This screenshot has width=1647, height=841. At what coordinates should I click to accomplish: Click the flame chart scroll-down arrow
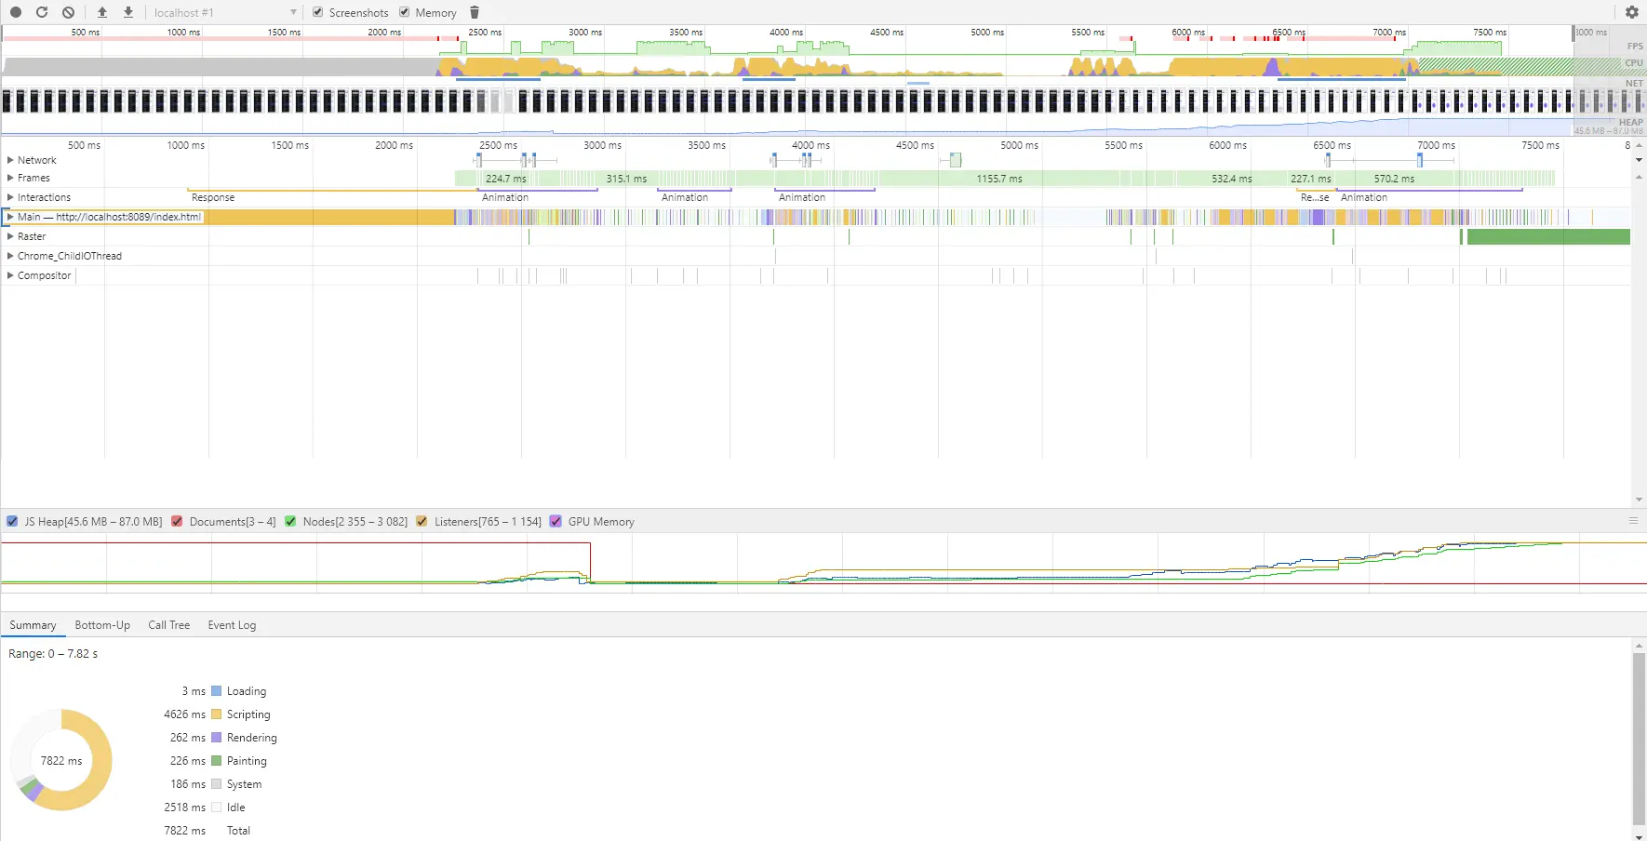pos(1639,500)
